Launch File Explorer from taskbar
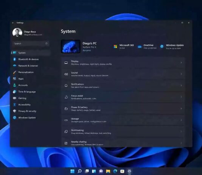202x175 pixels. coord(108,171)
